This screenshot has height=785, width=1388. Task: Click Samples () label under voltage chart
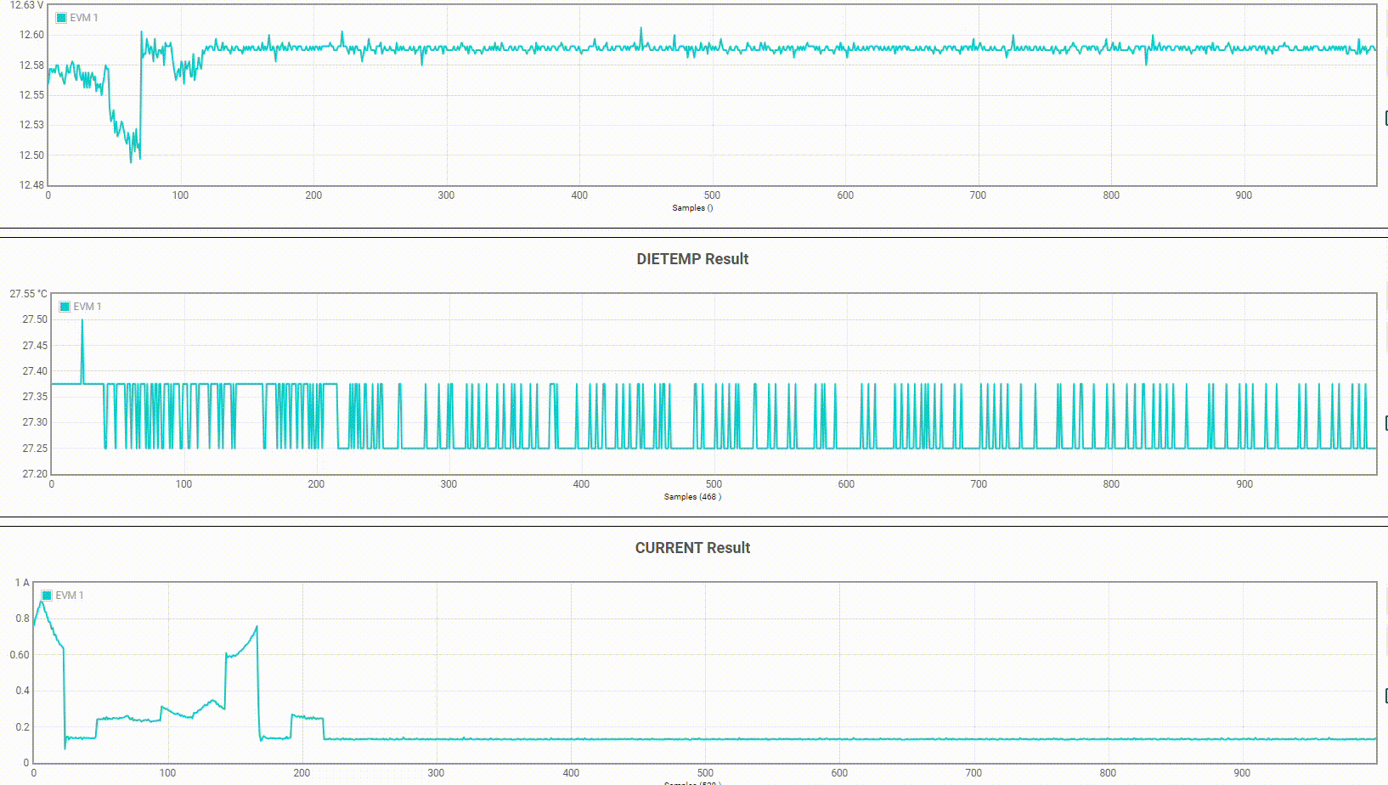(x=692, y=208)
